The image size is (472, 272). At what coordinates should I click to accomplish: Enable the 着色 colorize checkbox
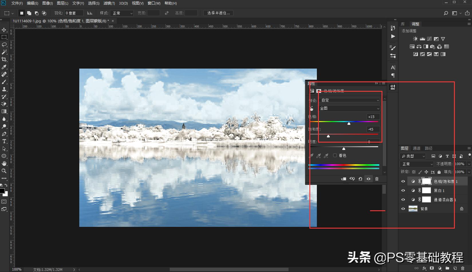(x=335, y=155)
